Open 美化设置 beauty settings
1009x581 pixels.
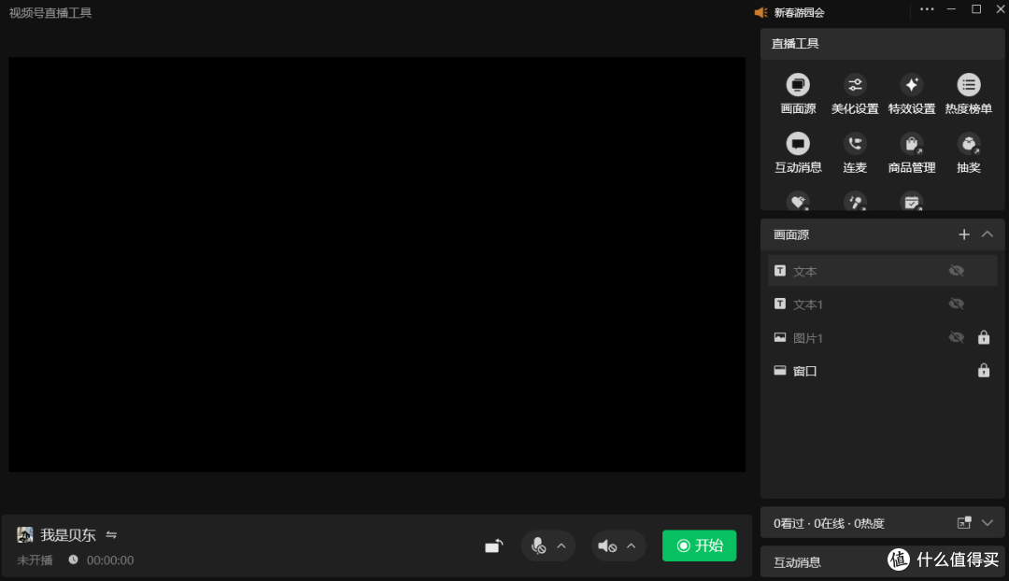point(855,85)
